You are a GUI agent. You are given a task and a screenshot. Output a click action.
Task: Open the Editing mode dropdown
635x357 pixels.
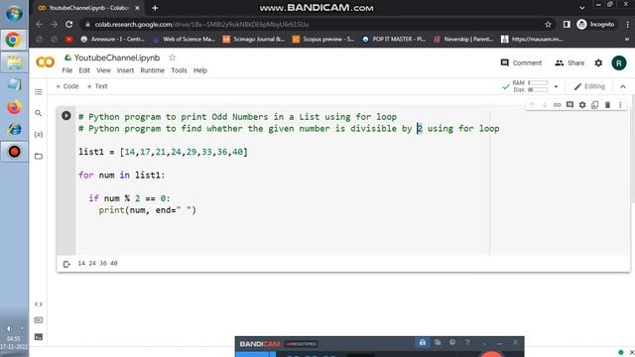(589, 86)
